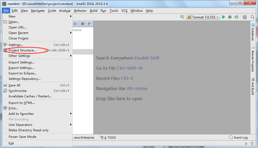Image resolution: width=258 pixels, height=148 pixels.
Task: Open the Java Enterprise tool window
Action: tap(84, 138)
